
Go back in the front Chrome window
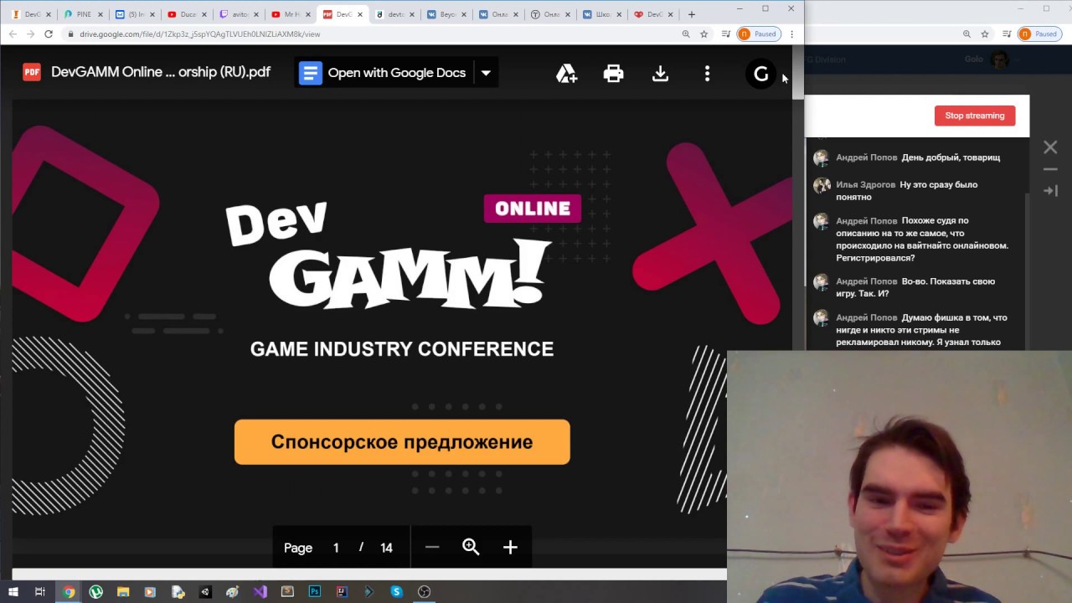[x=13, y=34]
